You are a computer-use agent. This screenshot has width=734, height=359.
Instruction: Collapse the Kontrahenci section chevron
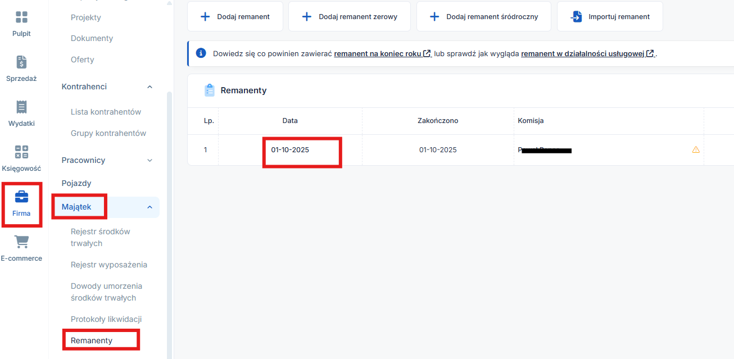[149, 87]
